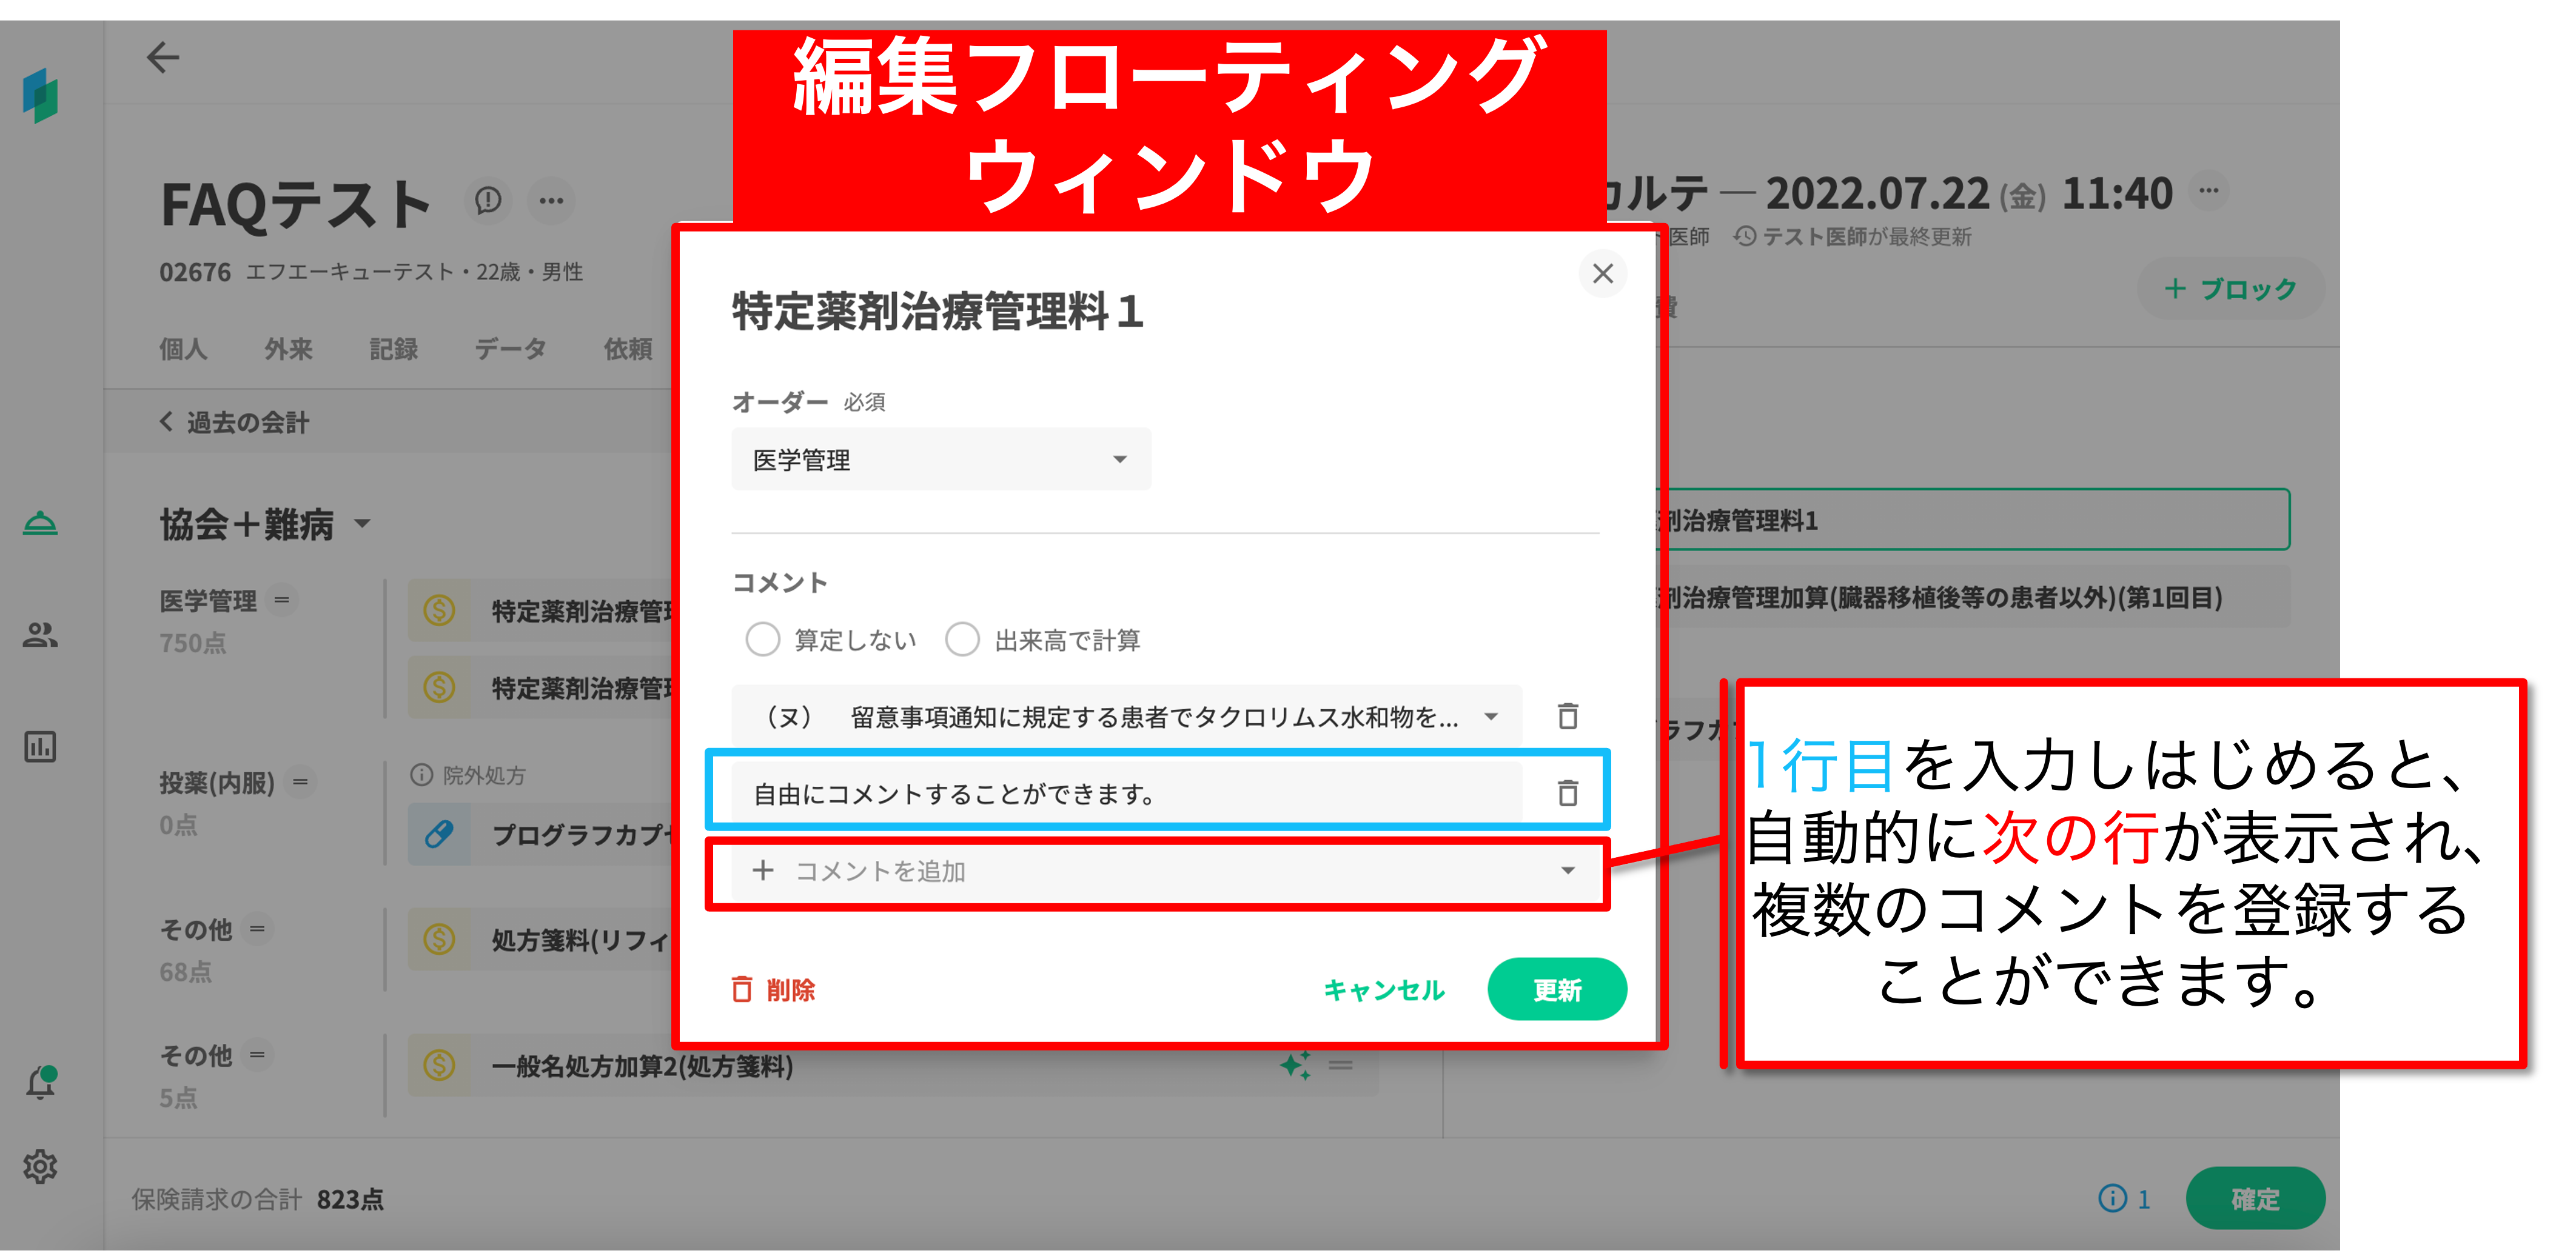Open the patients people sidebar icon
This screenshot has height=1253, width=2576.
click(x=40, y=635)
